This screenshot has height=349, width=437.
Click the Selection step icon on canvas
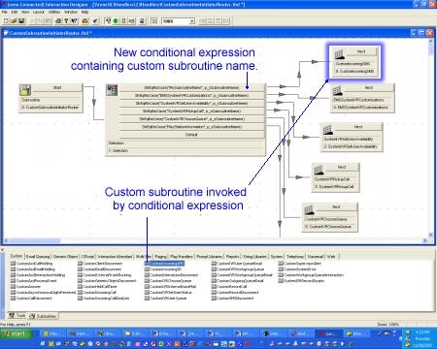112,90
